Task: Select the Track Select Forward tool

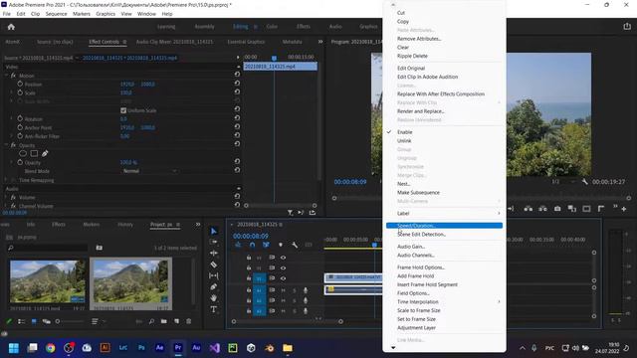Action: 214,242
